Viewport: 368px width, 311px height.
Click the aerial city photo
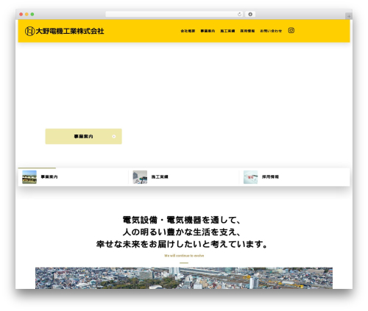(184, 278)
